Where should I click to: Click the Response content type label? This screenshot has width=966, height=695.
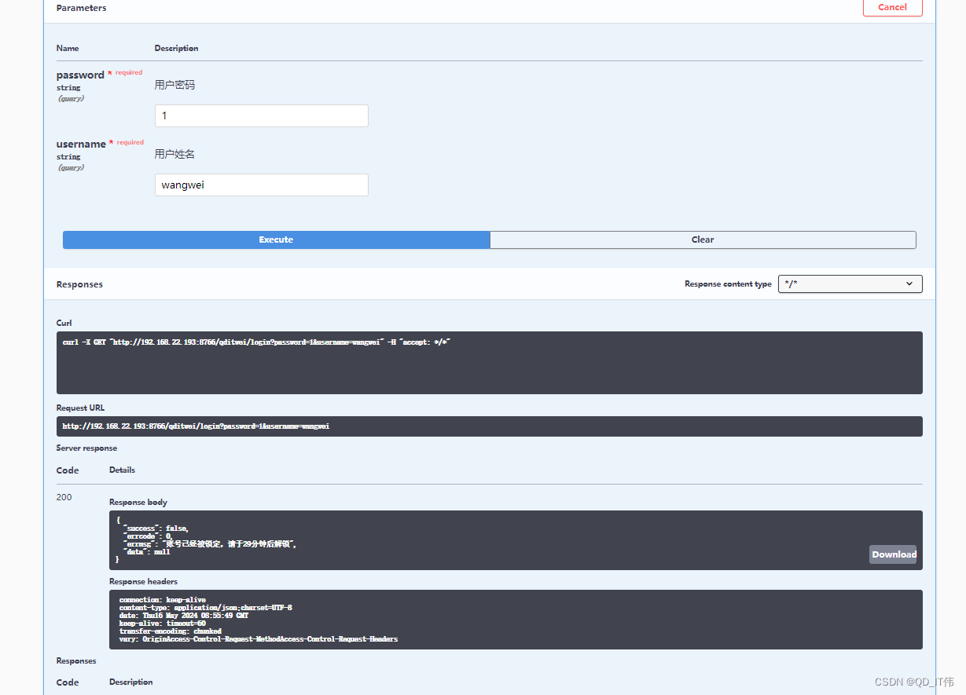coord(728,284)
